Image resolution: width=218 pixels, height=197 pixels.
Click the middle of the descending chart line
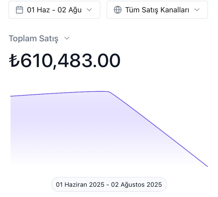click(158, 129)
